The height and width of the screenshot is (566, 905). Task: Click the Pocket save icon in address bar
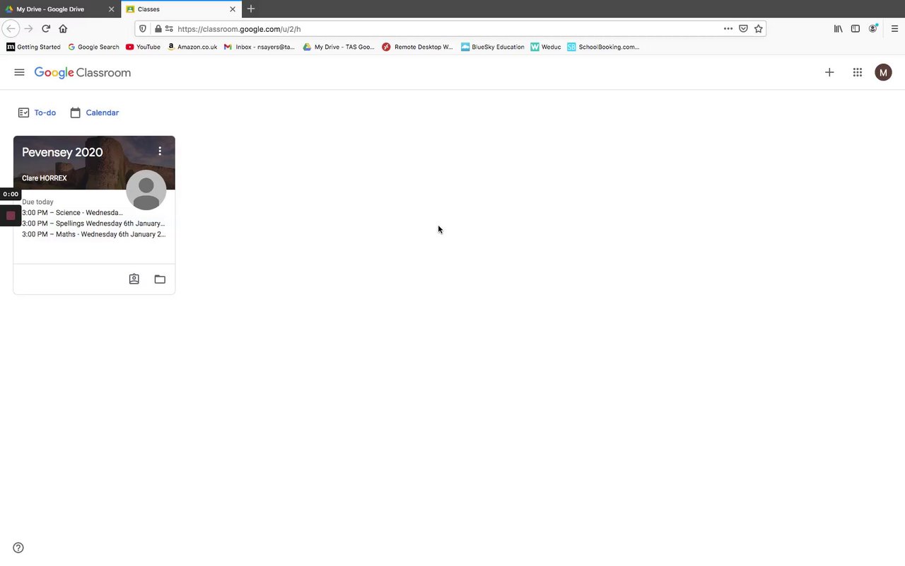(x=743, y=29)
